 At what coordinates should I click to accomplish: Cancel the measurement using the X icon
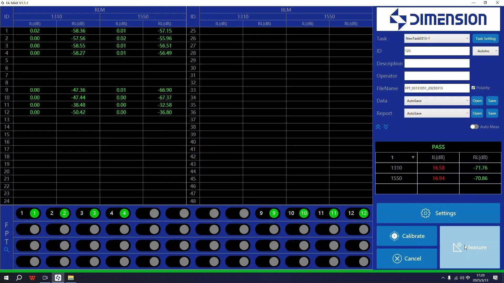coord(407,259)
